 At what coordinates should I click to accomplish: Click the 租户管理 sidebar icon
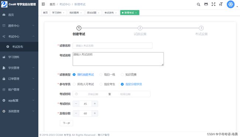click(x=4, y=89)
